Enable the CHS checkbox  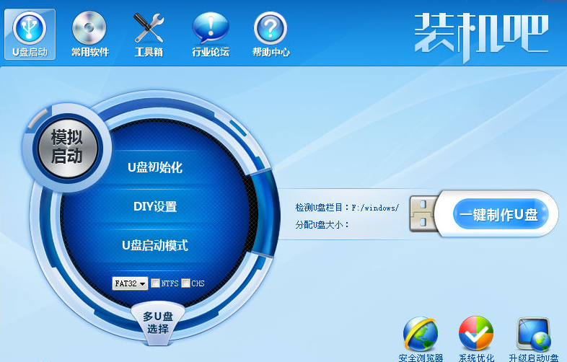pyautogui.click(x=185, y=283)
